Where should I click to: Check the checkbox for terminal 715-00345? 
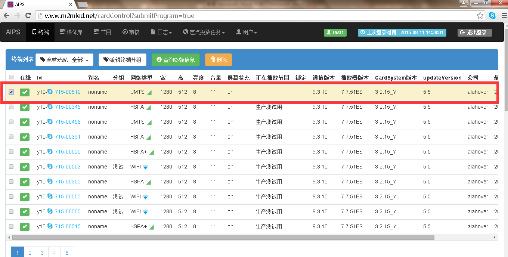coord(11,107)
